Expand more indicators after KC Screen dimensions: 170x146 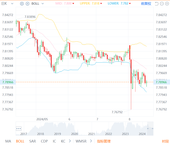tap(70, 141)
